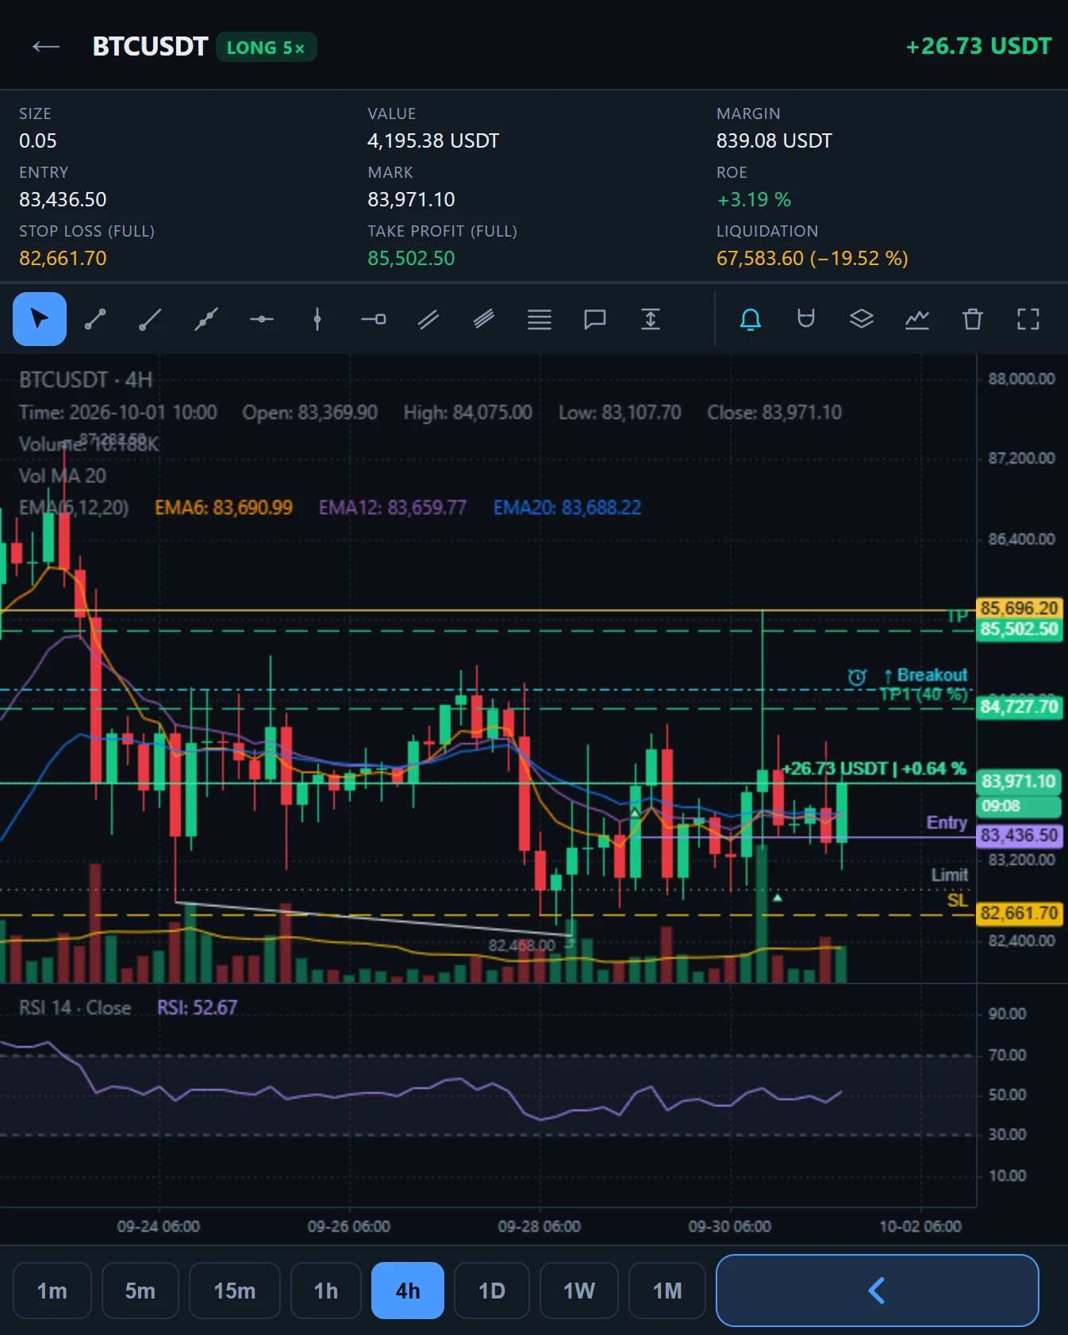Toggle the magnet snap mode
This screenshot has width=1068, height=1335.
[806, 319]
